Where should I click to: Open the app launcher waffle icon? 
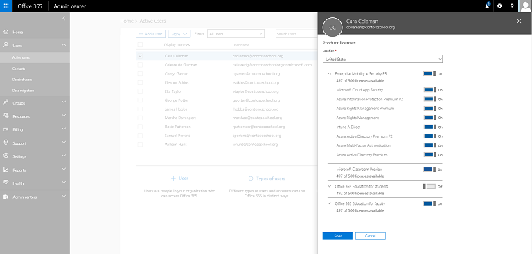pyautogui.click(x=6, y=6)
